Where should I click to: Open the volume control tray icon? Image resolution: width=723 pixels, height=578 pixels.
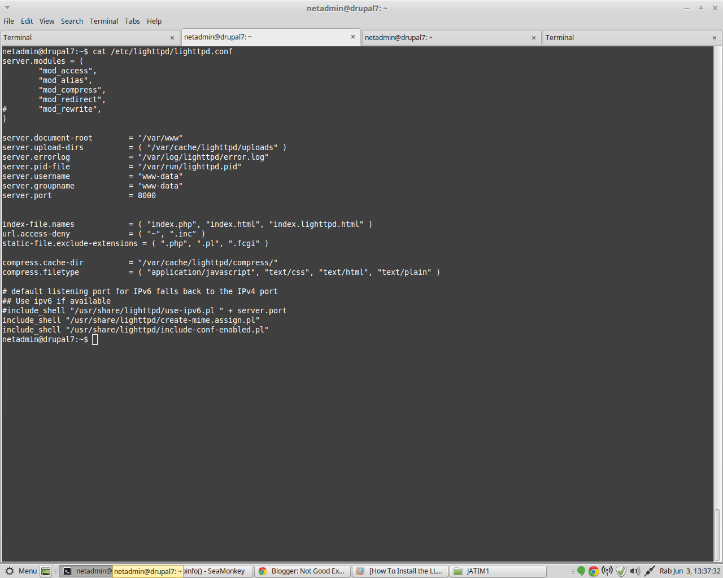(x=635, y=571)
